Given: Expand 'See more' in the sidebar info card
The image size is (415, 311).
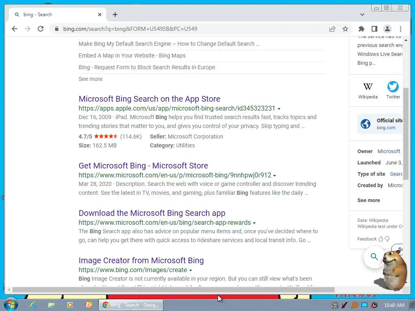Looking at the screenshot, I should click(x=368, y=200).
